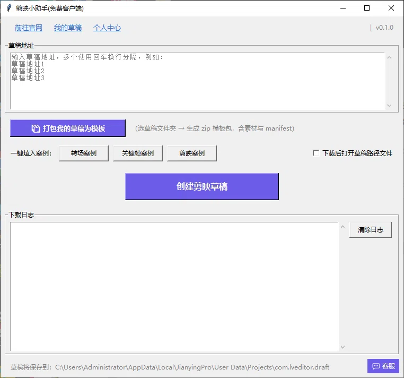Click the 草稿地址 scrollbar up arrow
The image size is (404, 378).
click(x=389, y=57)
